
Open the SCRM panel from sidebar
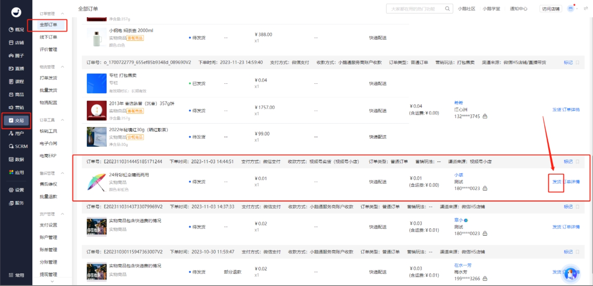tap(16, 146)
